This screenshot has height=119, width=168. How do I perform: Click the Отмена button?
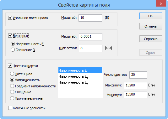(151, 26)
